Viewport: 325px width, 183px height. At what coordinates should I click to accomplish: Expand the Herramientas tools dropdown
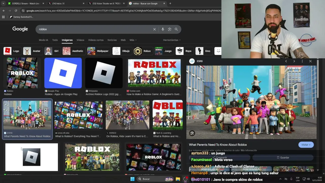(x=172, y=40)
